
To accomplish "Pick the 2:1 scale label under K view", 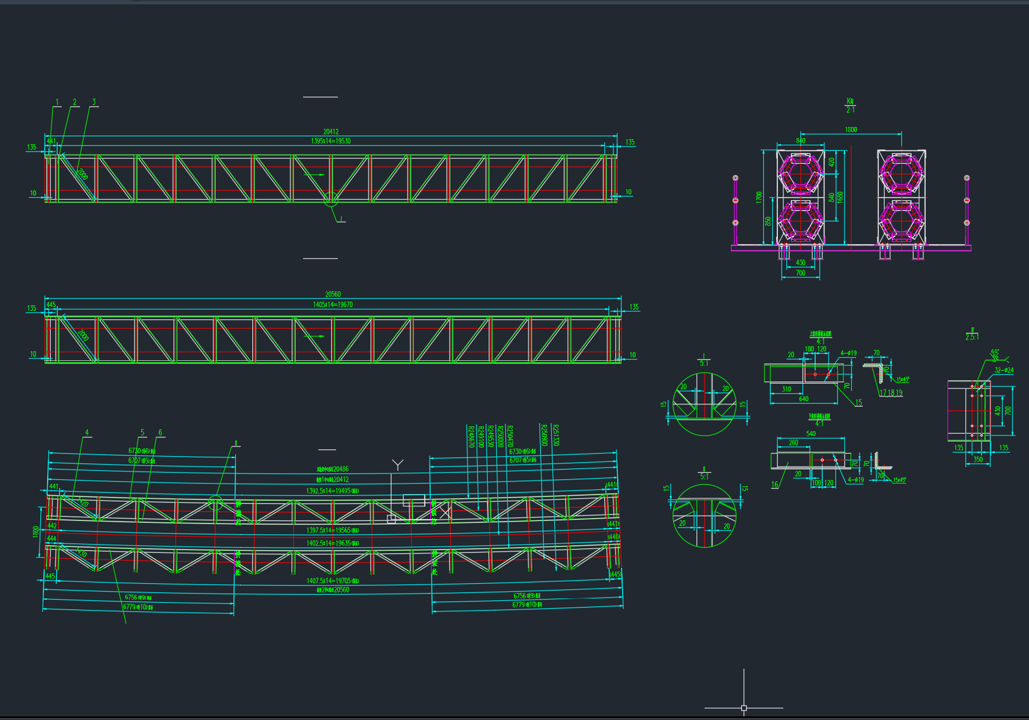I will tap(851, 111).
